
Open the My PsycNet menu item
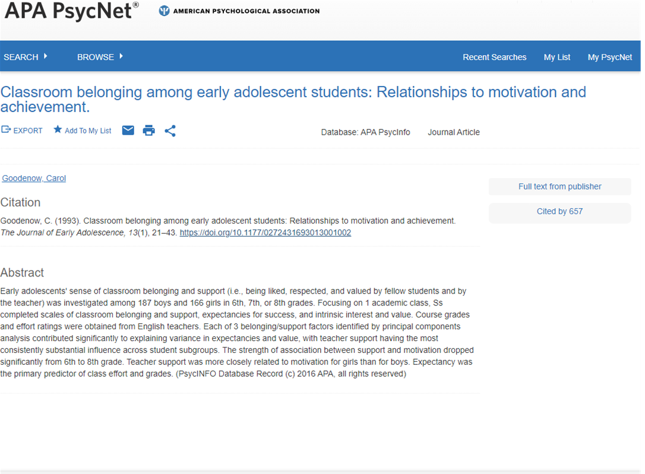point(609,57)
